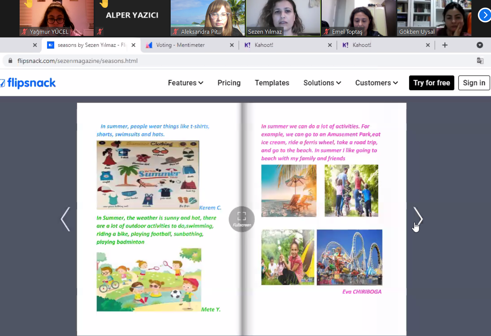Click the Try for free button
Screen dimensions: 491x336
point(431,83)
